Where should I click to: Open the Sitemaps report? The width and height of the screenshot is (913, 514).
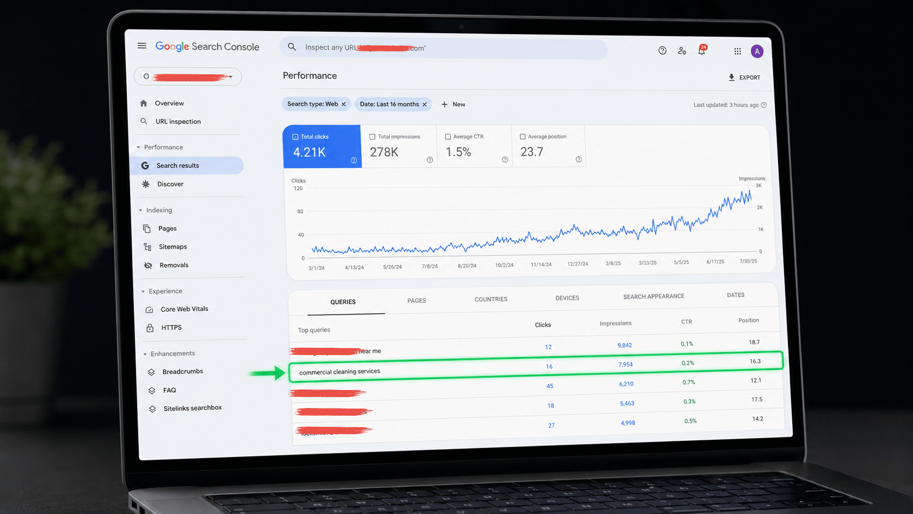click(x=173, y=247)
